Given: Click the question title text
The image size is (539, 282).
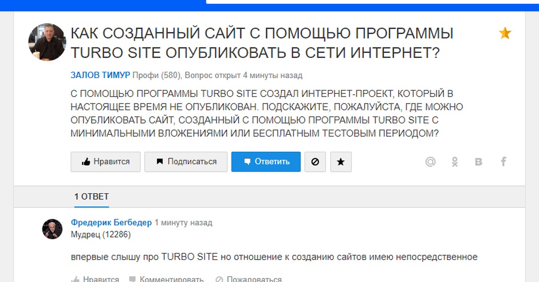Looking at the screenshot, I should pyautogui.click(x=262, y=43).
